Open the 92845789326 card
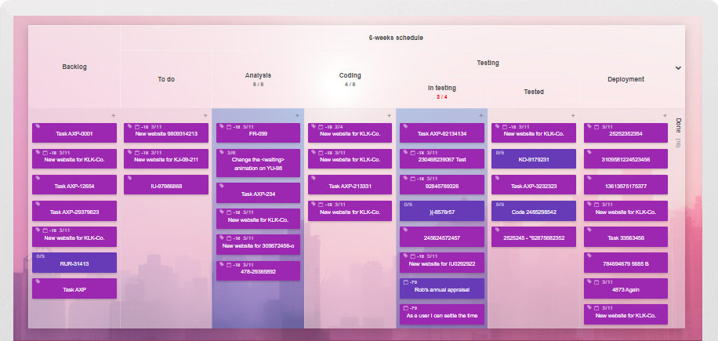Image resolution: width=718 pixels, height=341 pixels. tap(442, 184)
